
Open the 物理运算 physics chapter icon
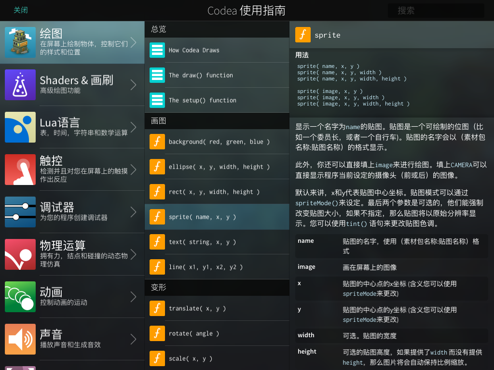point(20,254)
